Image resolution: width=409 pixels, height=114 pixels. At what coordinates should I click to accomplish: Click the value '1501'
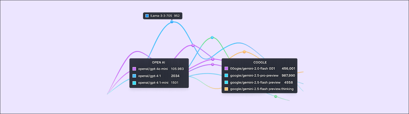tap(175, 83)
